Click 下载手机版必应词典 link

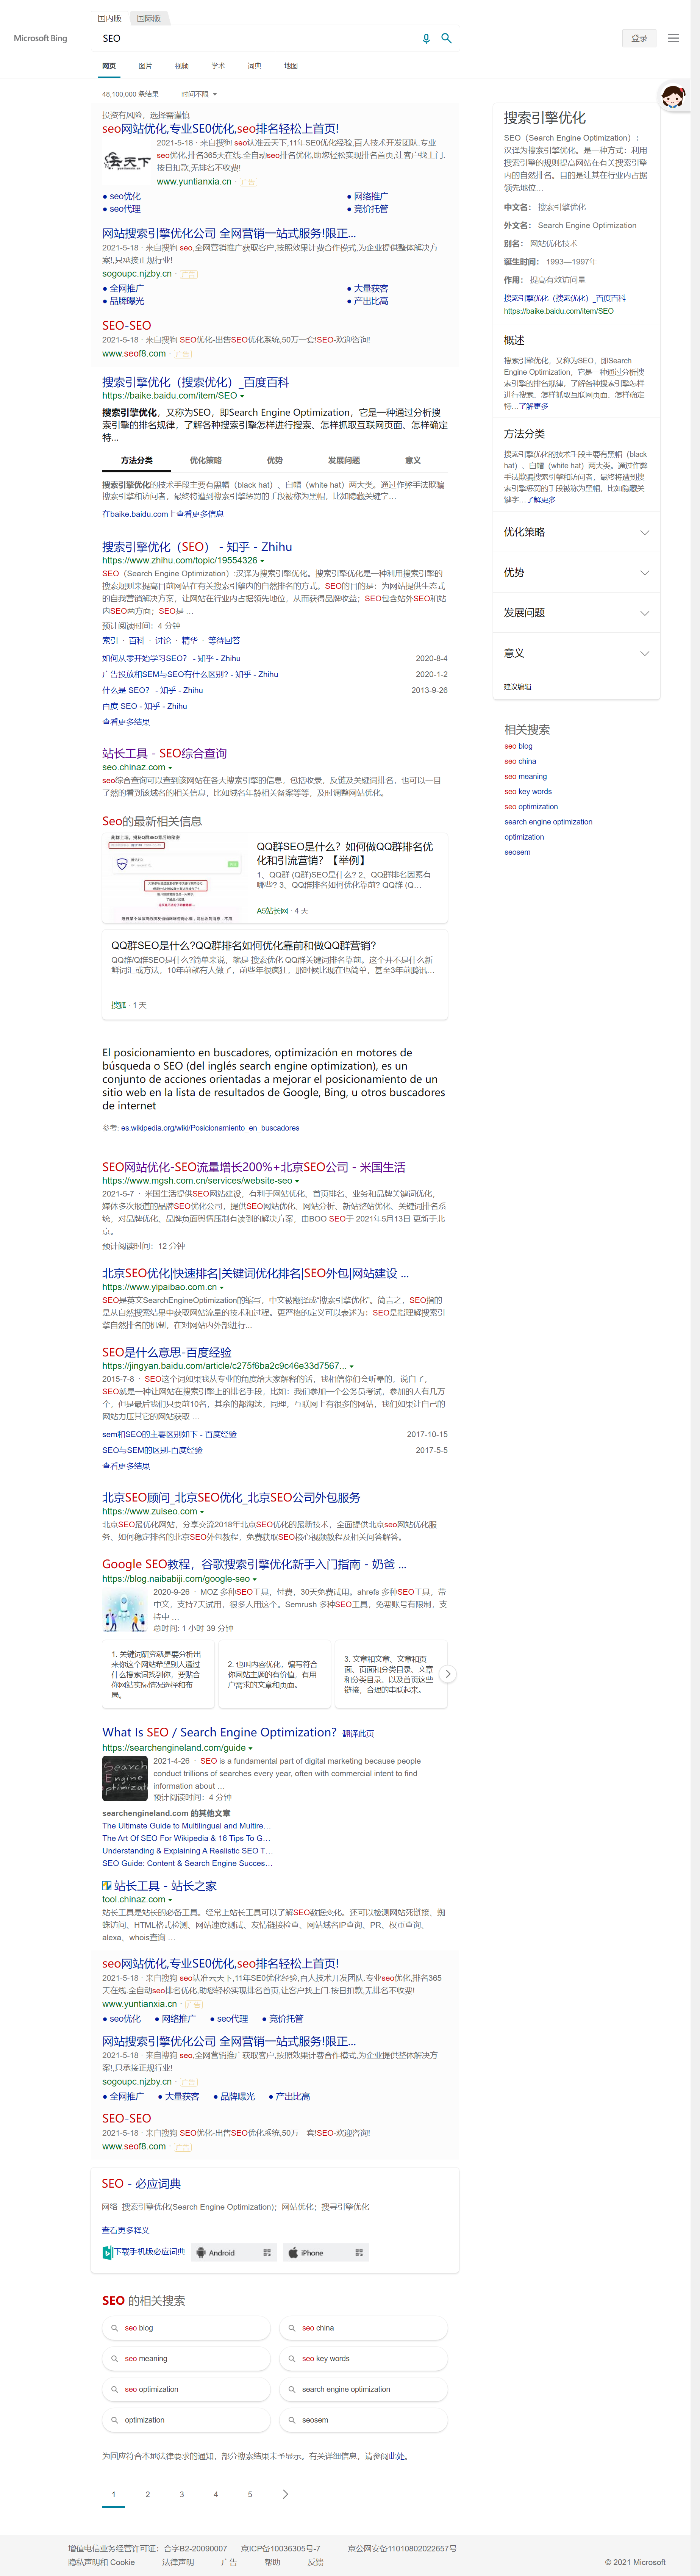(x=149, y=2252)
